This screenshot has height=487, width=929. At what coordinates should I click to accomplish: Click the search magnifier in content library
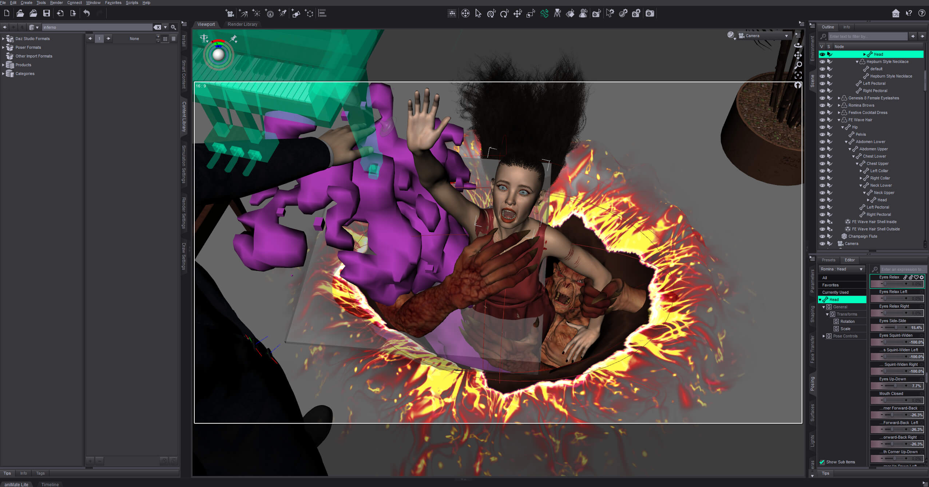pos(174,27)
